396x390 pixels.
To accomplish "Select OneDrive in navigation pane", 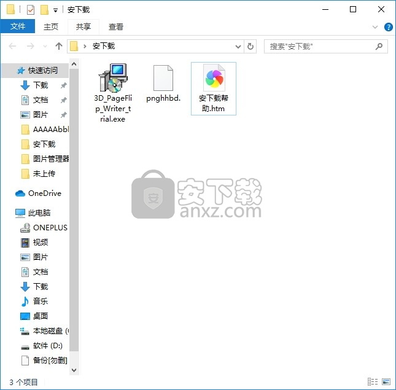I will click(39, 193).
